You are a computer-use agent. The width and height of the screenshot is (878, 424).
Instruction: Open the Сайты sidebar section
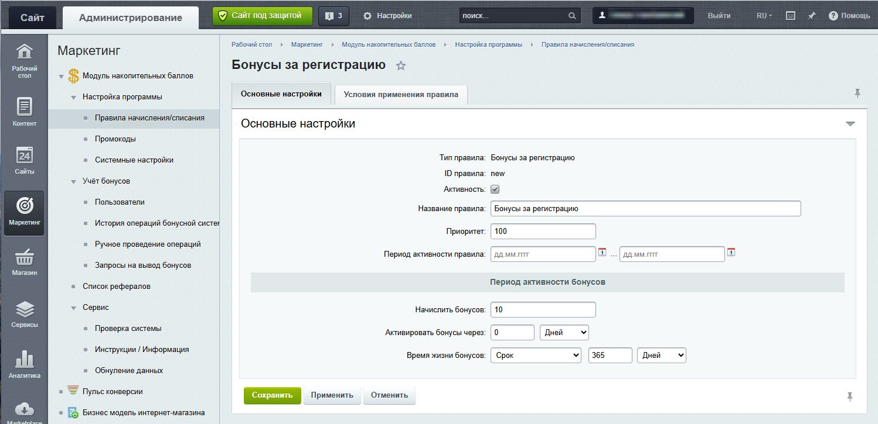(x=24, y=160)
